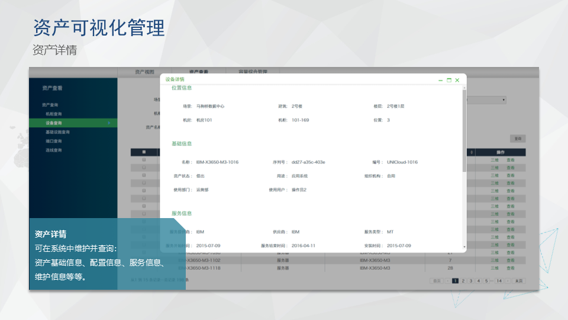Screen dimensions: 568x320
Task: Minimize the 设备详情 dialog window
Action: point(440,81)
